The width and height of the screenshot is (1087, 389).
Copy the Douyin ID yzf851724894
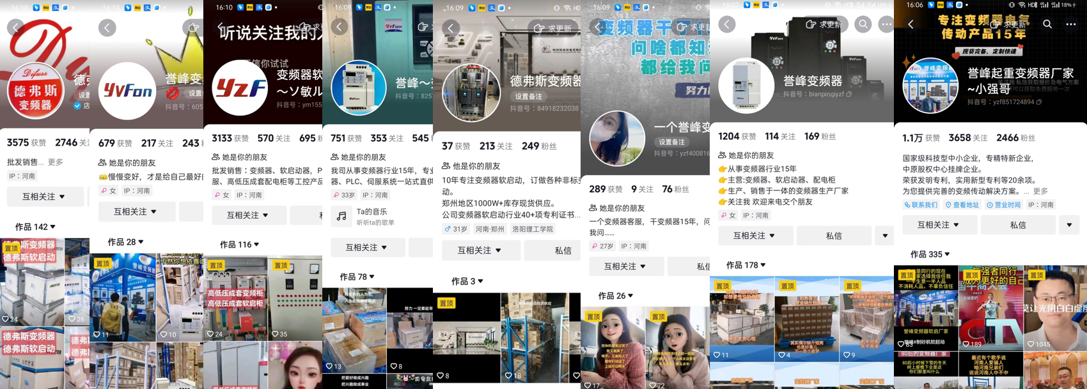pos(1039,102)
